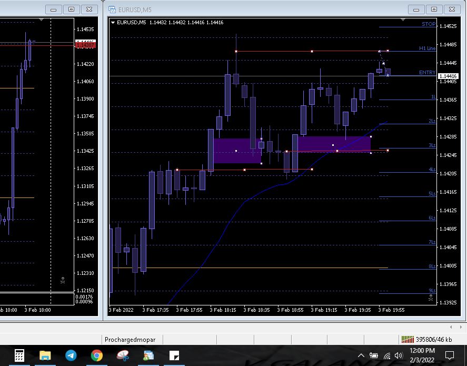
Task: Click the current price tag 1.14416
Action: 448,76
